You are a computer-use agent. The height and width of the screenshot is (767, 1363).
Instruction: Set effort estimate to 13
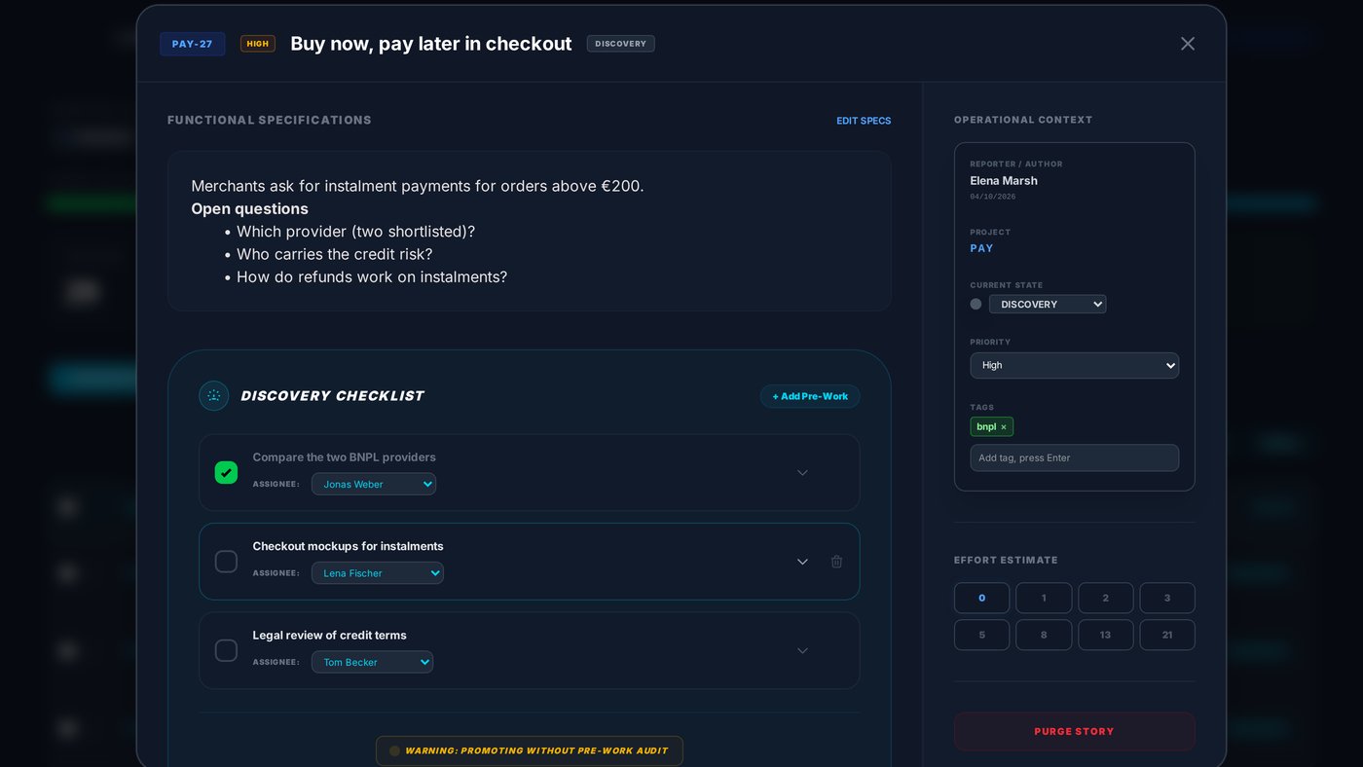pyautogui.click(x=1106, y=635)
